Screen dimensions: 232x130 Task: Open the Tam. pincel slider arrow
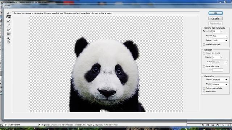pyautogui.click(x=221, y=31)
